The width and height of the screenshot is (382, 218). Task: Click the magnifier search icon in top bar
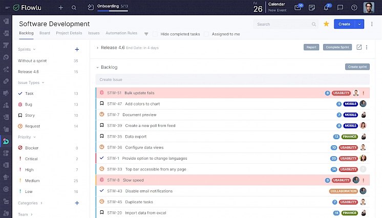74,8
